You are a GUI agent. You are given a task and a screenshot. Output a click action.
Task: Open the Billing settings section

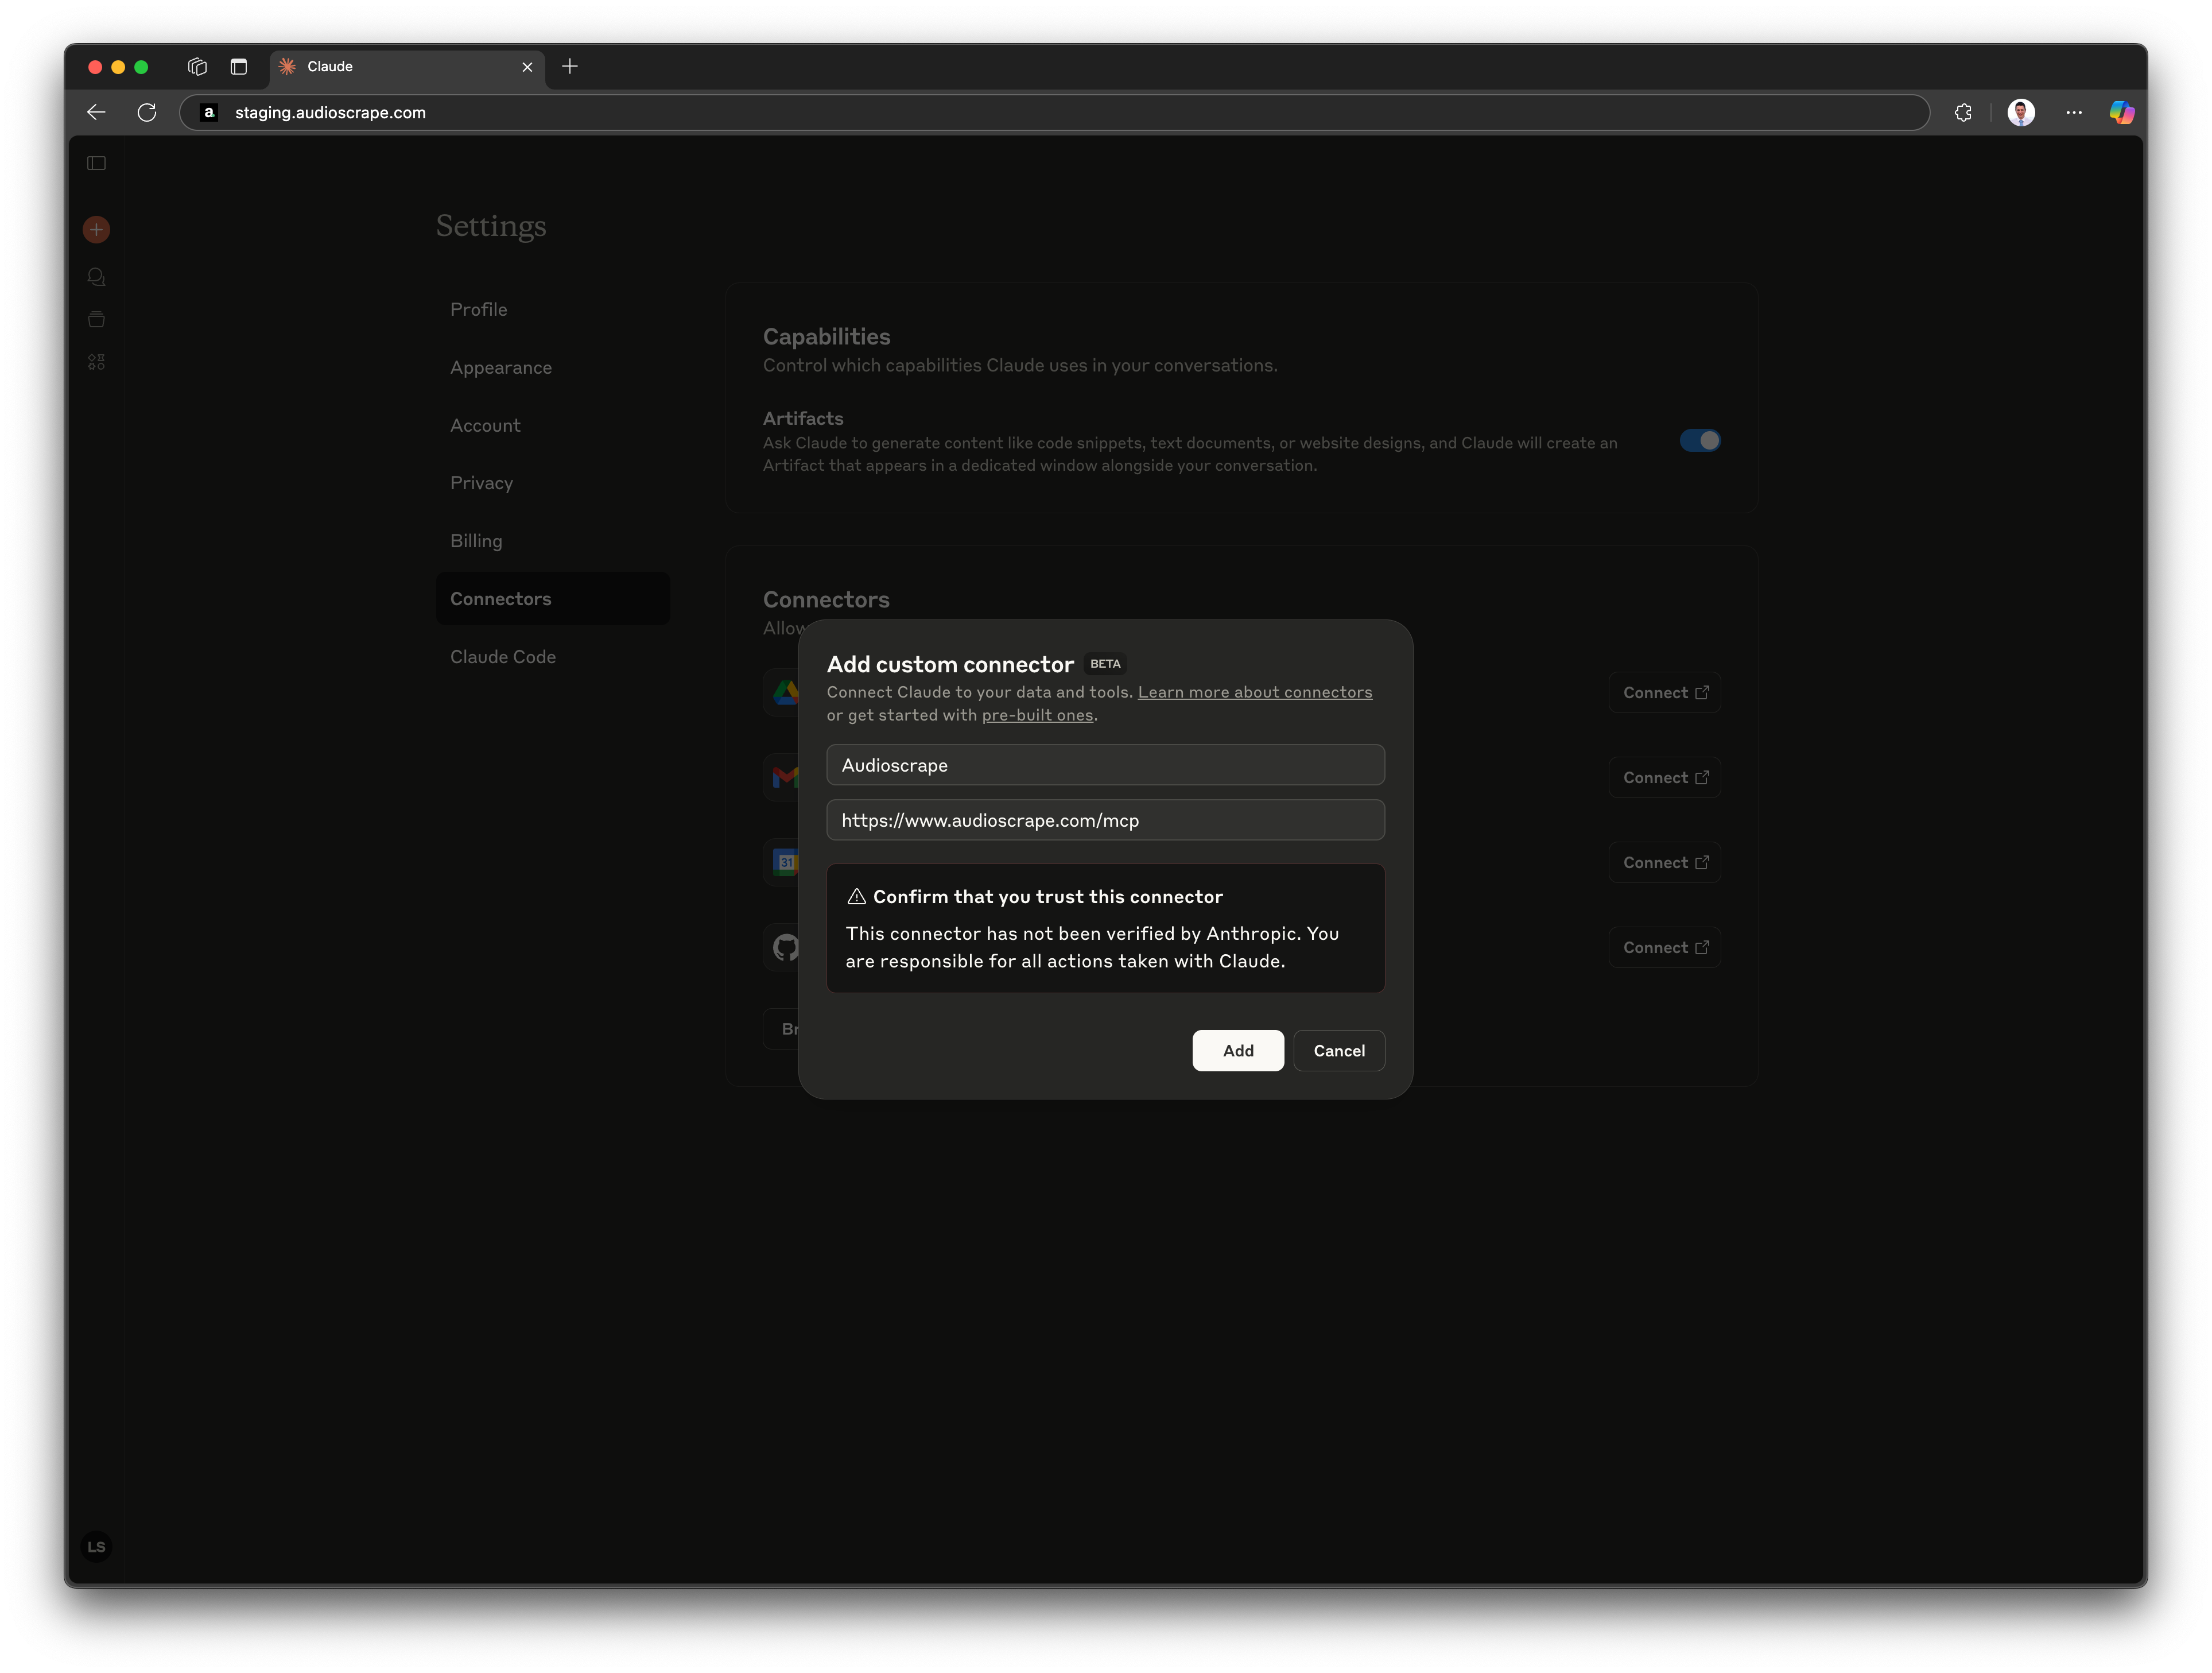click(553, 541)
